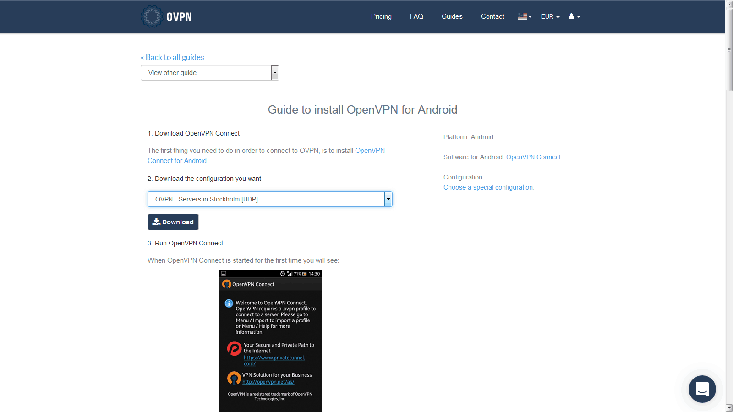Open the live chat bubble widget
733x412 pixels.
(x=702, y=389)
